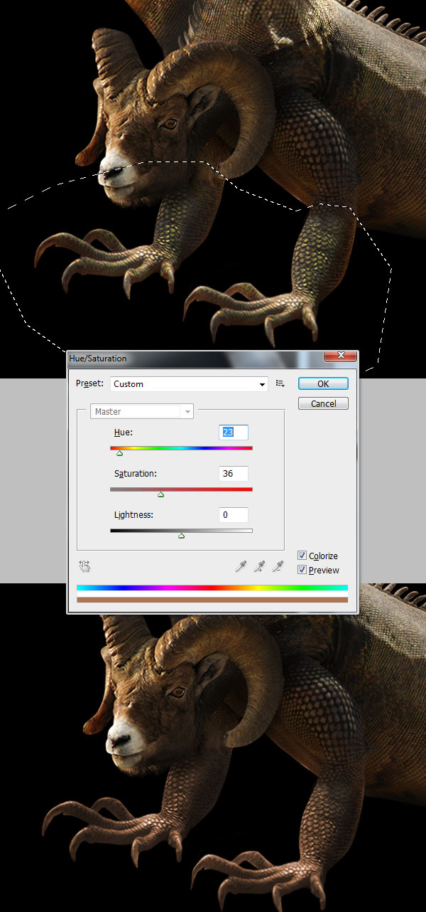The height and width of the screenshot is (912, 426).
Task: Open the Preset dropdown showing Custom
Action: [190, 384]
